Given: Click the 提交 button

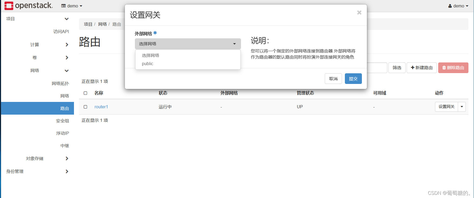Looking at the screenshot, I should click(x=353, y=79).
